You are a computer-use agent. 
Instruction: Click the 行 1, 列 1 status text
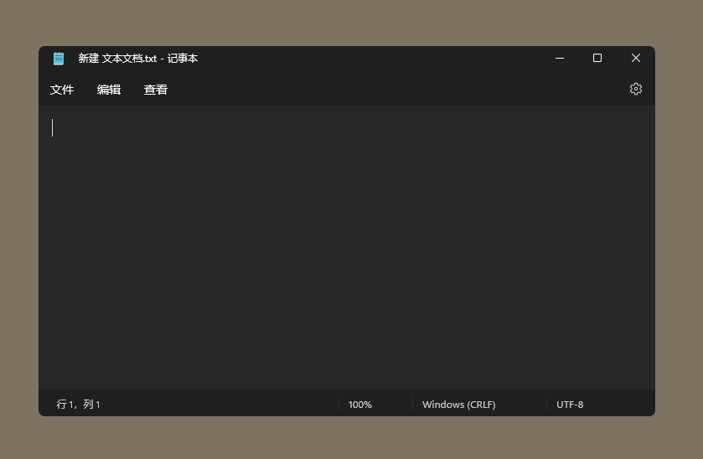coord(78,405)
